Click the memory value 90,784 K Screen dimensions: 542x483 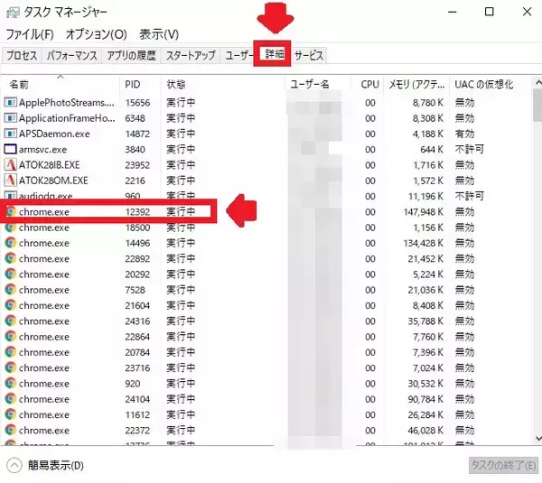[x=425, y=399]
